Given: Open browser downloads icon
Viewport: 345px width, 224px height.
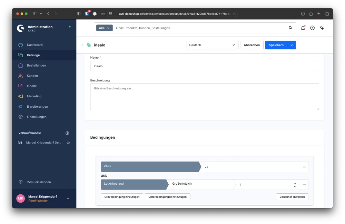Looking at the screenshot, I should 303,14.
